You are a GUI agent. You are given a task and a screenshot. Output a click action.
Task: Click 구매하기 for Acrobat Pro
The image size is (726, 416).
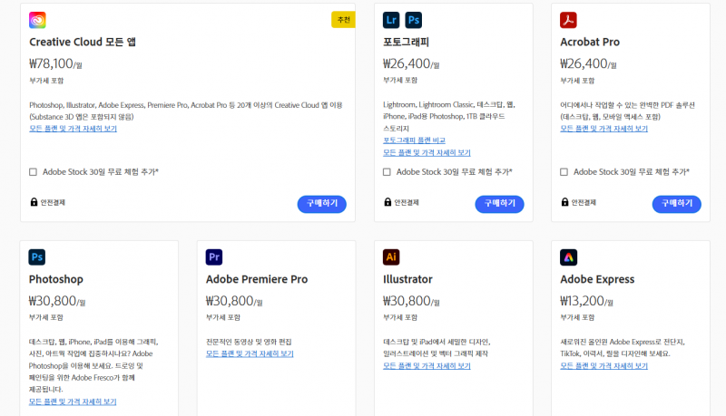(676, 204)
